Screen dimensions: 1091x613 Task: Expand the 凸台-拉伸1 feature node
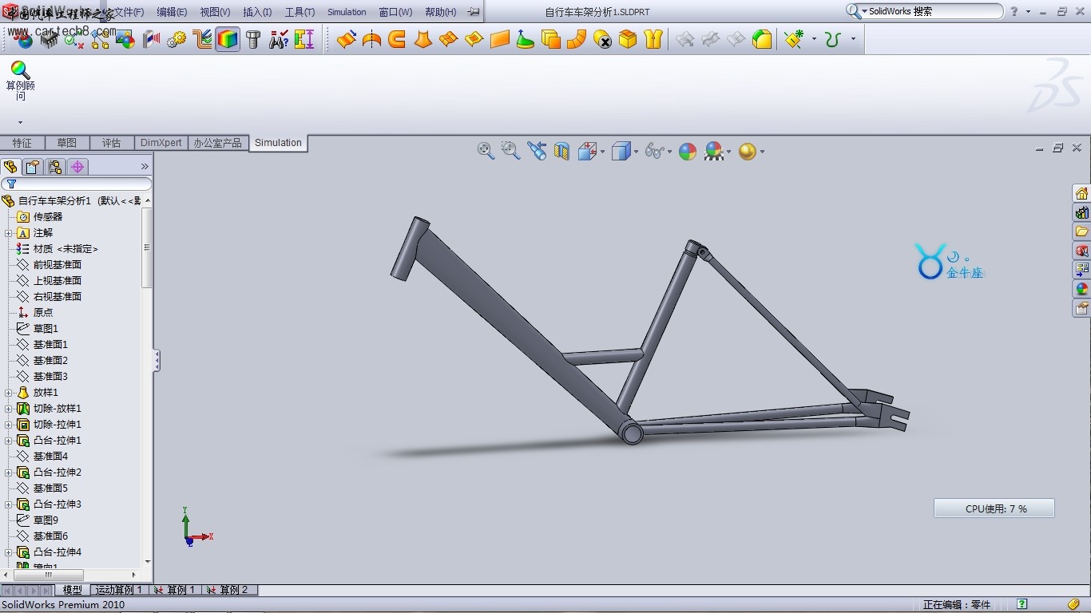9,441
